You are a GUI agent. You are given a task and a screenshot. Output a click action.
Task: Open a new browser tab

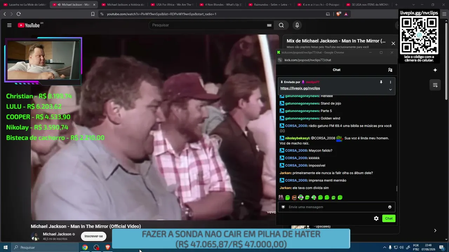pyautogui.click(x=396, y=5)
